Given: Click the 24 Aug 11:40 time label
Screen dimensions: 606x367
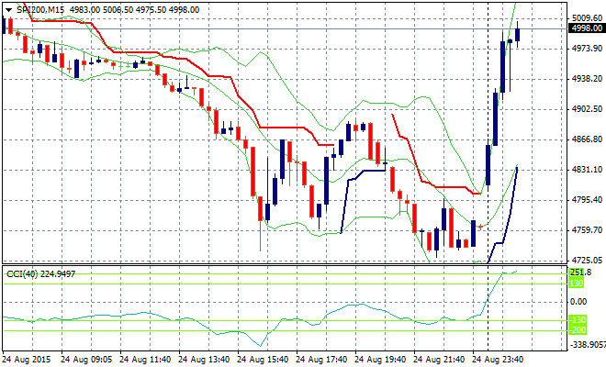Looking at the screenshot, I should [145, 360].
